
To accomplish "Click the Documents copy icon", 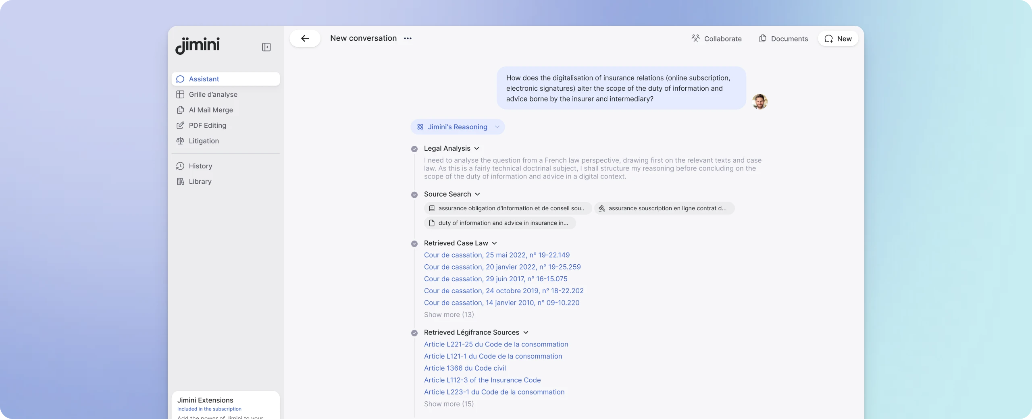I will [x=762, y=38].
